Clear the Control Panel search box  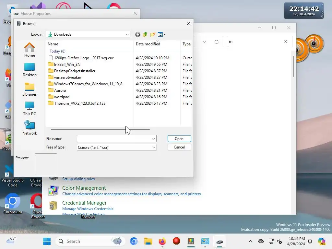(x=285, y=41)
